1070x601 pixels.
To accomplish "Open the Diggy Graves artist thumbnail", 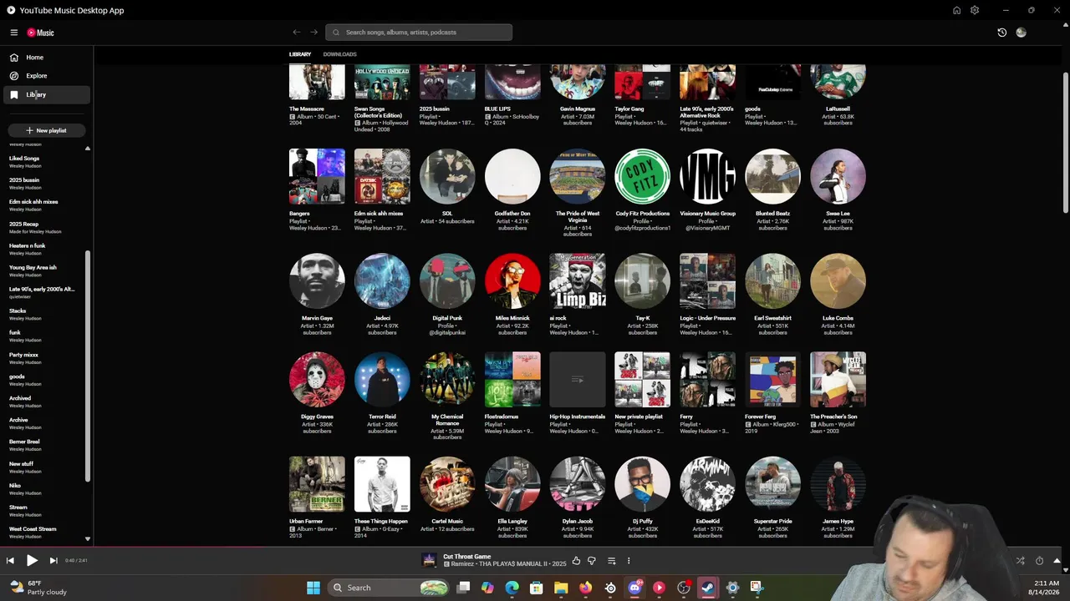I will [317, 380].
